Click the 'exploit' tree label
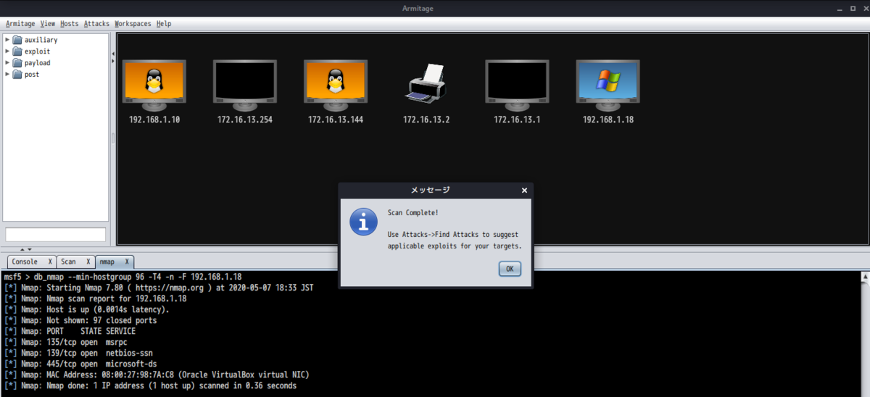Viewport: 870px width, 397px height. [x=37, y=51]
